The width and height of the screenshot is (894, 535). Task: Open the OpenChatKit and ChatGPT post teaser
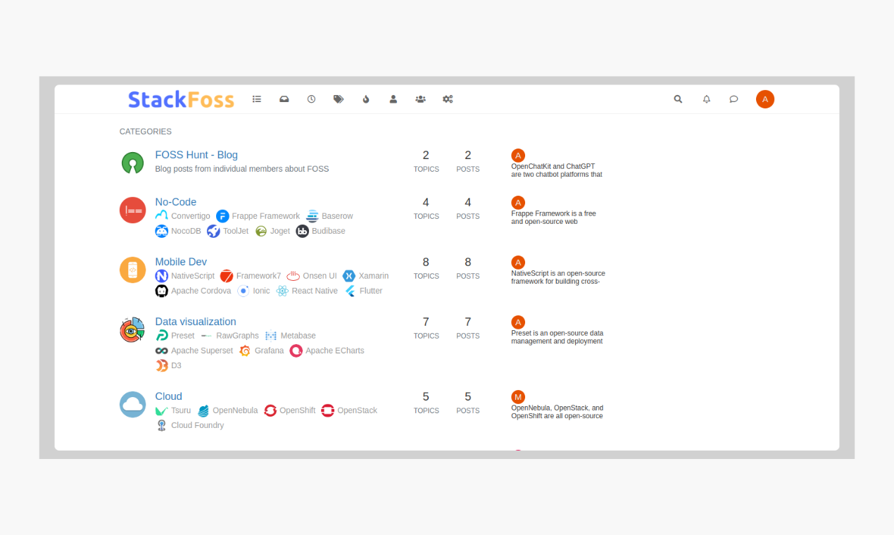coord(557,170)
